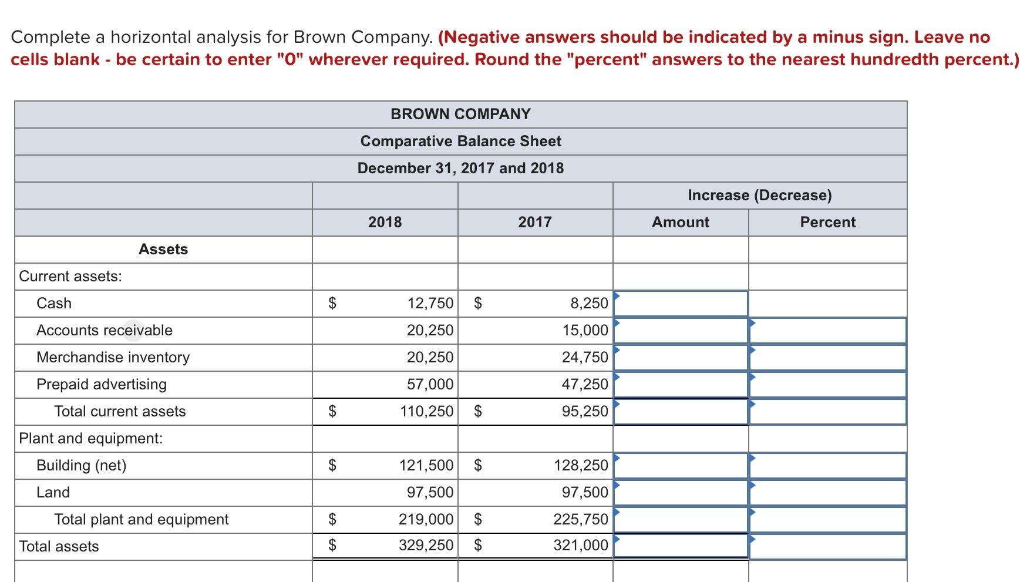Select the 2017 Prepaid advertising value 47,250

coord(585,385)
